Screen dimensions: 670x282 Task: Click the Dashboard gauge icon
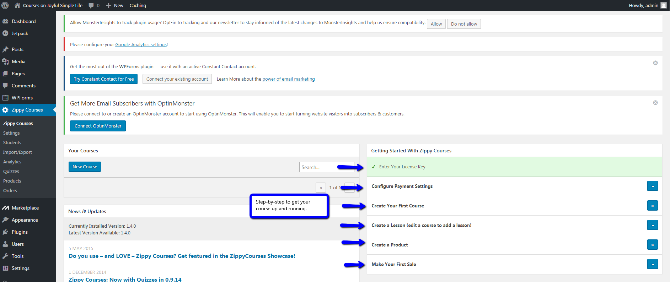pyautogui.click(x=5, y=21)
